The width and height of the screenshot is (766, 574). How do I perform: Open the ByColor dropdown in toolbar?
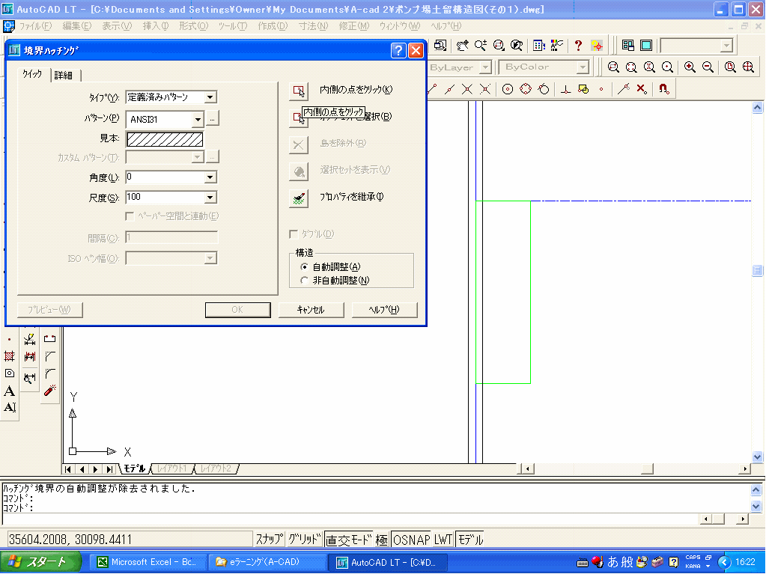click(583, 67)
